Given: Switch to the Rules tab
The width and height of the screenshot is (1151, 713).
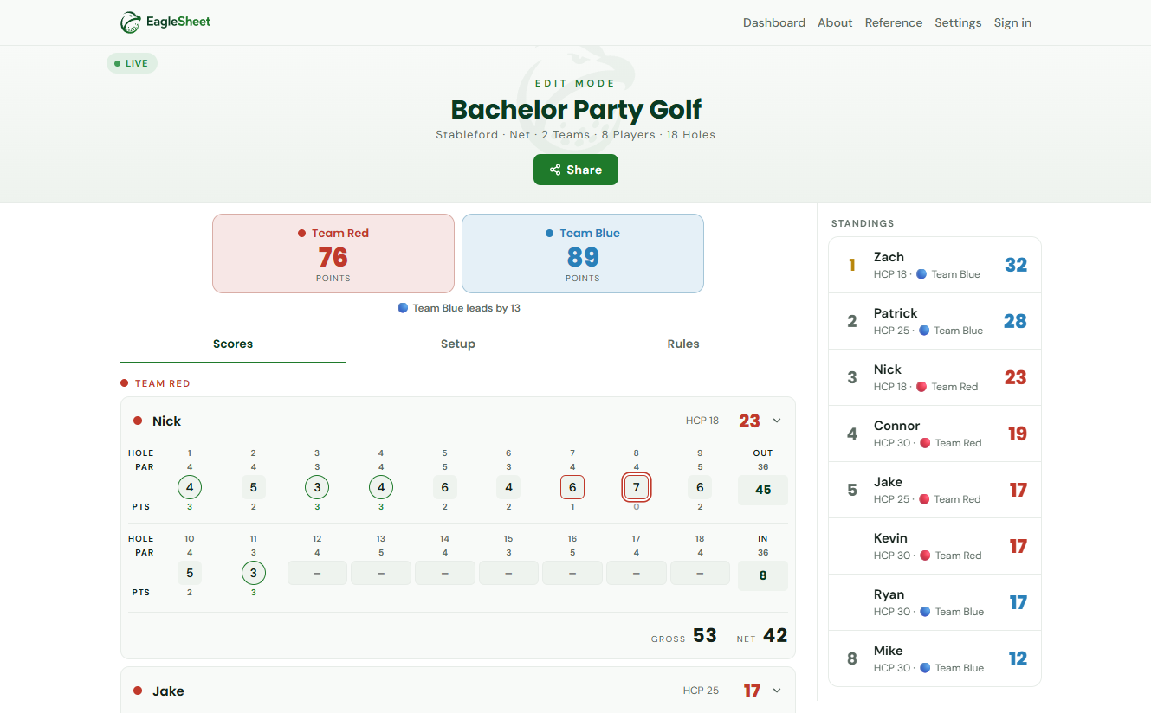Looking at the screenshot, I should pos(683,344).
